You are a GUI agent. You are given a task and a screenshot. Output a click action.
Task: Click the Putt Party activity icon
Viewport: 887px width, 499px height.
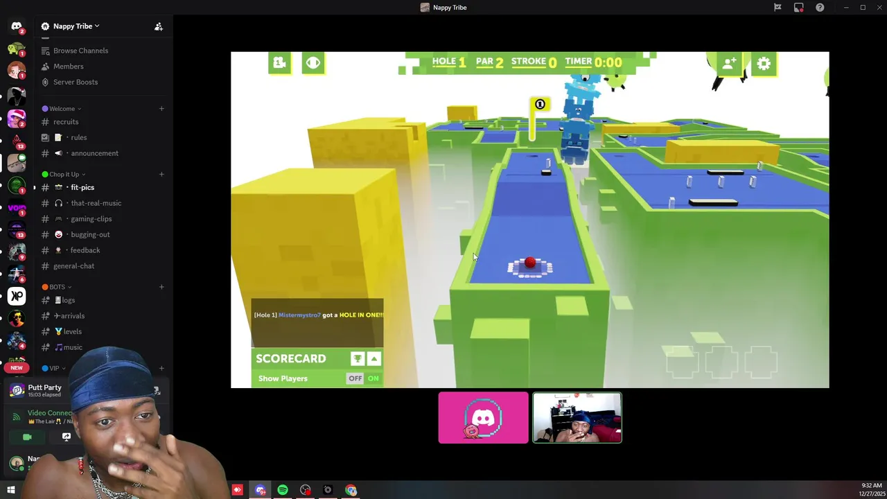pyautogui.click(x=17, y=390)
